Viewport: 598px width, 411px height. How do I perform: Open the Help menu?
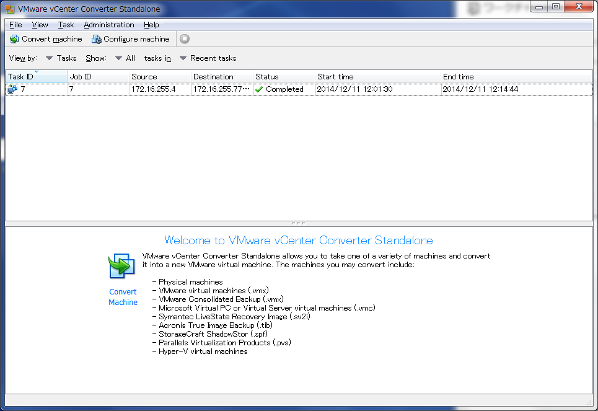coord(151,25)
